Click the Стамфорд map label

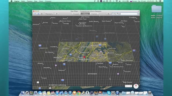pyautogui.click(x=133, y=17)
